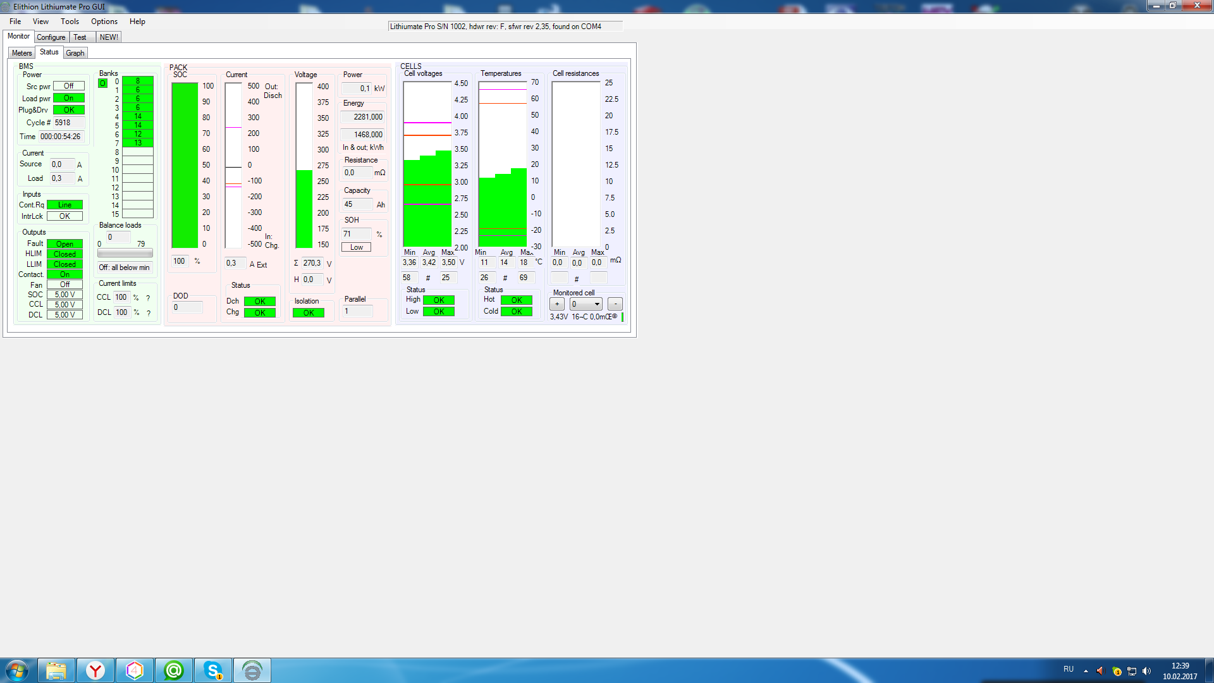Click the SOH Low indicator box
This screenshot has height=683, width=1214.
pyautogui.click(x=356, y=247)
